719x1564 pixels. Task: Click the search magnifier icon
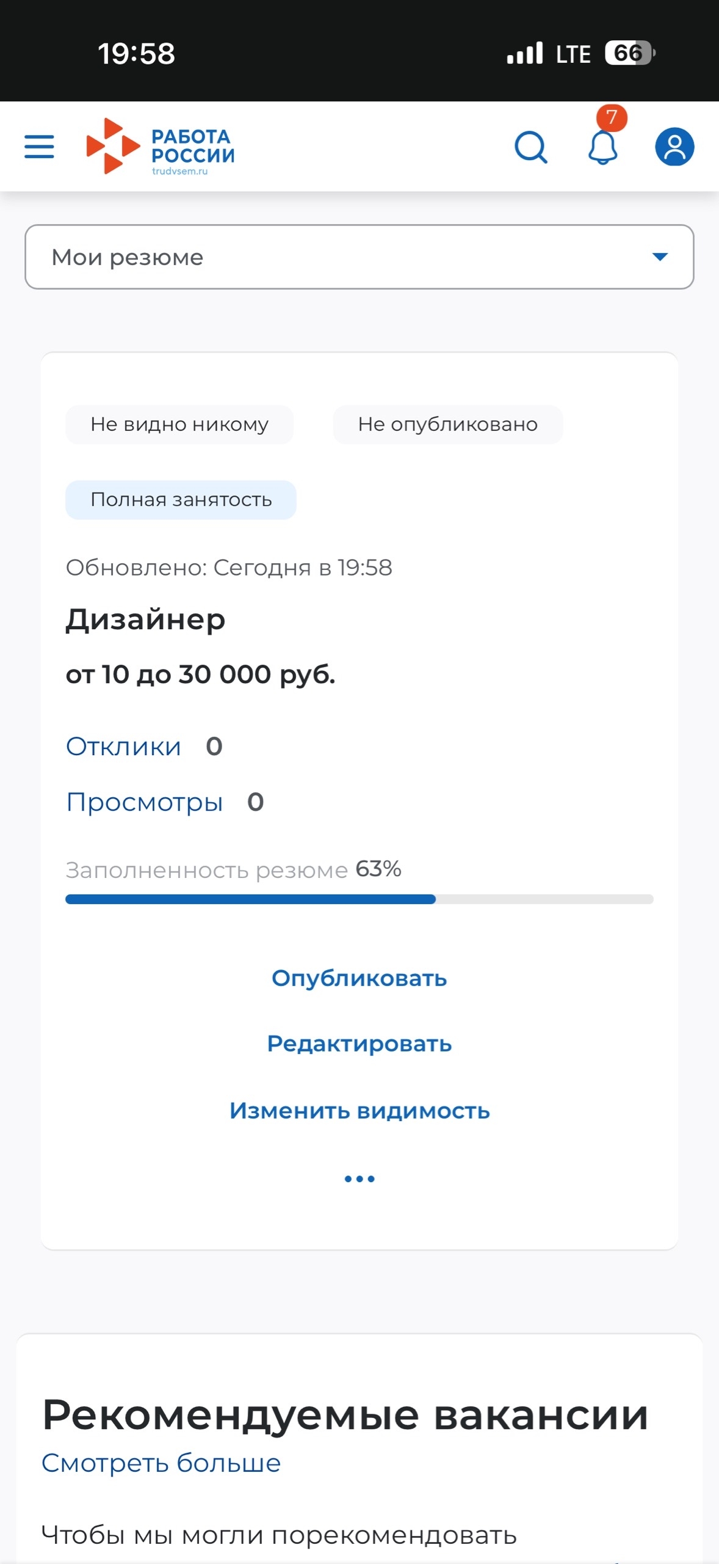click(530, 147)
